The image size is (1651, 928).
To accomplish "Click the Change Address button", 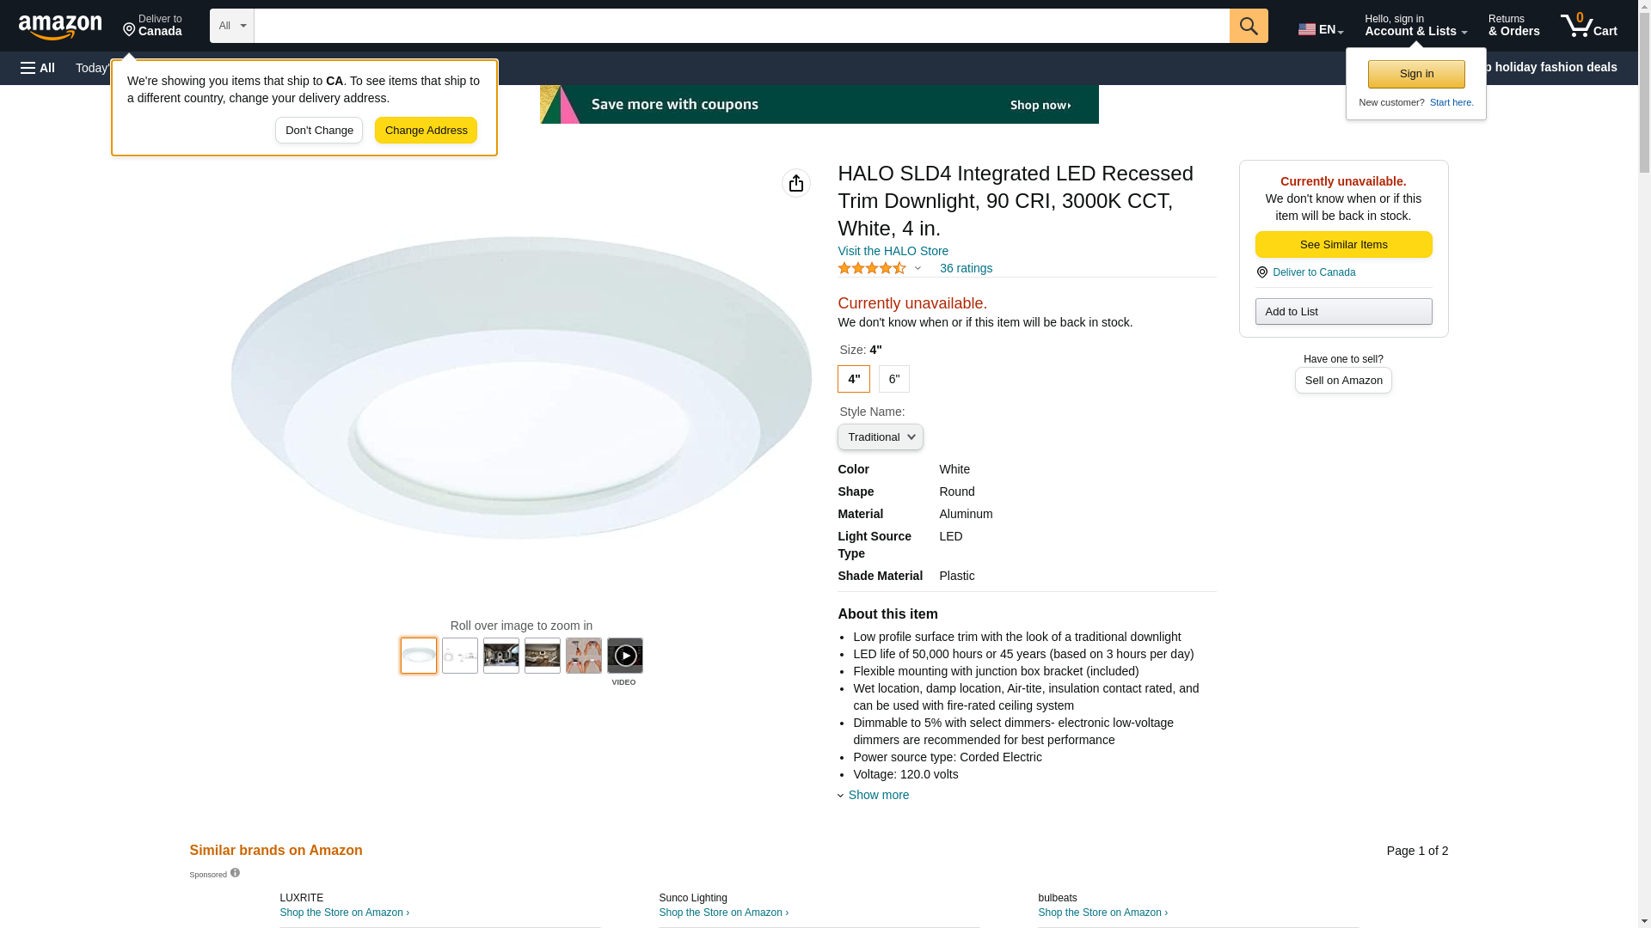I will [426, 131].
